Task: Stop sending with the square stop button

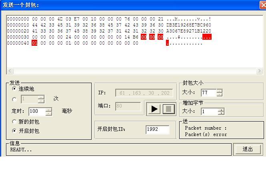Action: (x=169, y=109)
